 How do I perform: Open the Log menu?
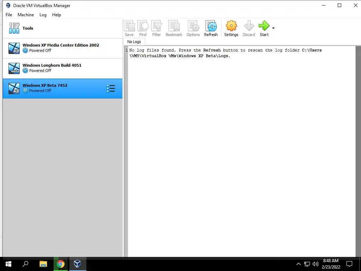pyautogui.click(x=43, y=15)
